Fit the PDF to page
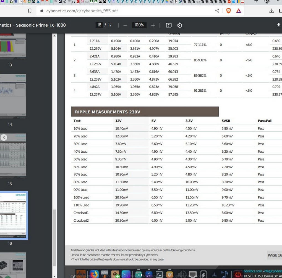 click(169, 25)
